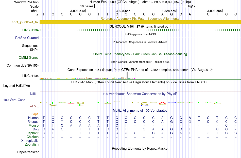This screenshot has width=241, height=158.
Task: Click the Common dbSNP(155) track label
Action: (x=22, y=66)
